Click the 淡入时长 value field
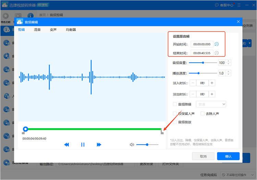 (x=203, y=83)
